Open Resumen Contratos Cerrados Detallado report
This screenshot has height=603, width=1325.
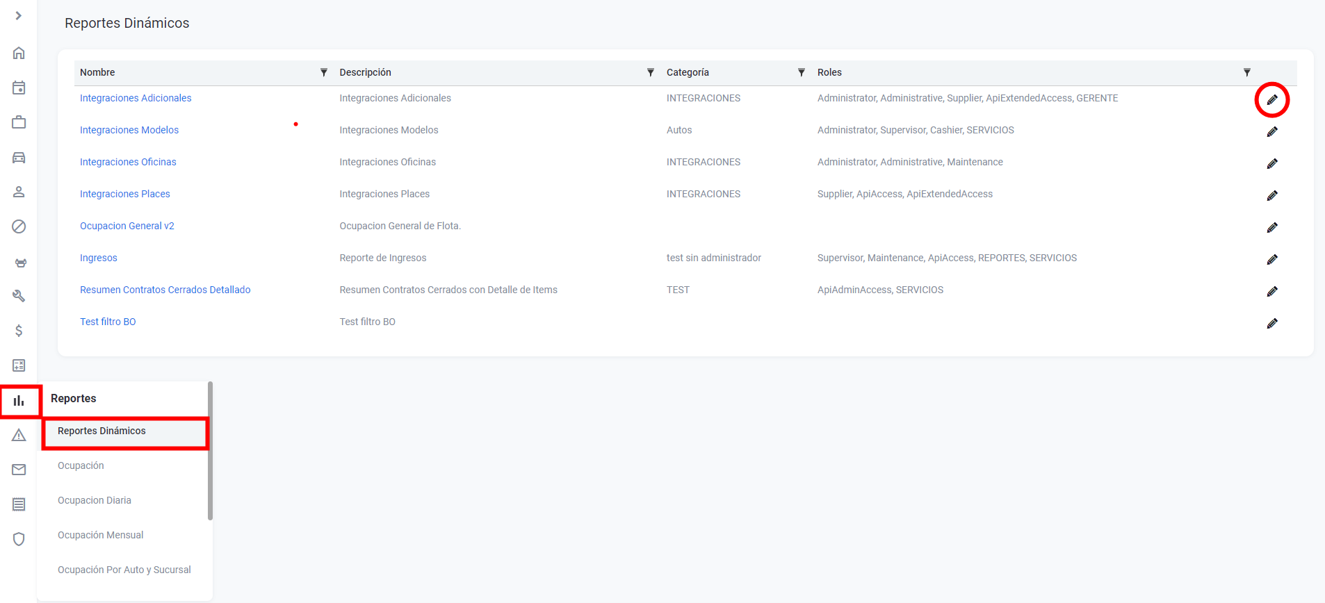tap(165, 290)
